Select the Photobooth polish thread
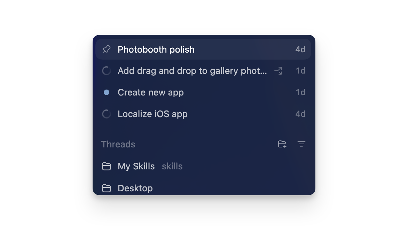 (157, 49)
